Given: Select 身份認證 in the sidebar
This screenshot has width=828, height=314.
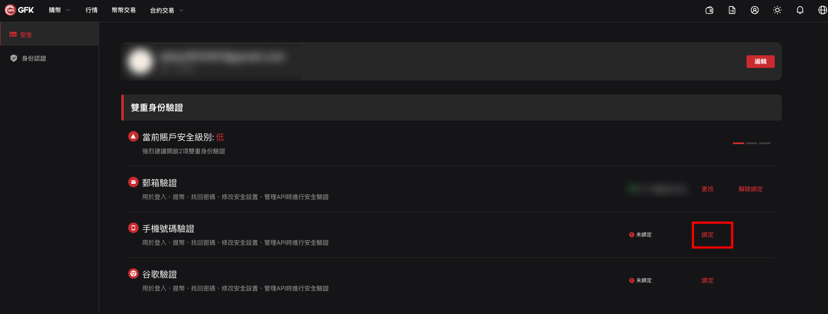Looking at the screenshot, I should pyautogui.click(x=49, y=58).
